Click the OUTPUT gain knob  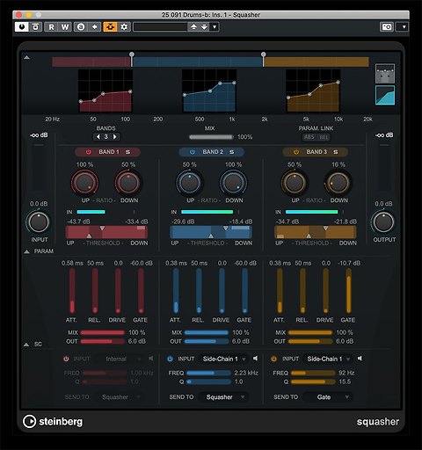click(x=383, y=222)
